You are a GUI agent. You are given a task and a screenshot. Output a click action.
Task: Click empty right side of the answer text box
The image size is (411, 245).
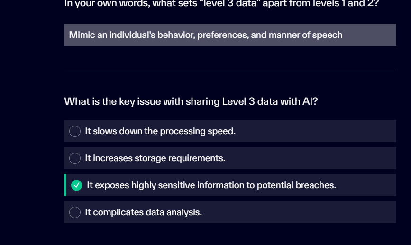point(370,35)
